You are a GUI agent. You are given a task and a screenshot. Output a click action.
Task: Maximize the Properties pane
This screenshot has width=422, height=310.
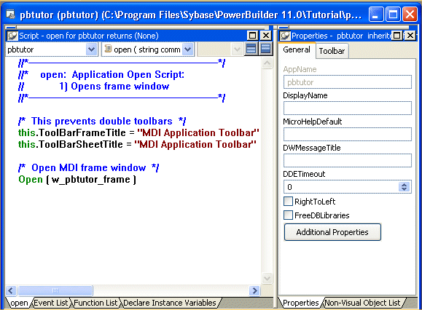click(397, 36)
